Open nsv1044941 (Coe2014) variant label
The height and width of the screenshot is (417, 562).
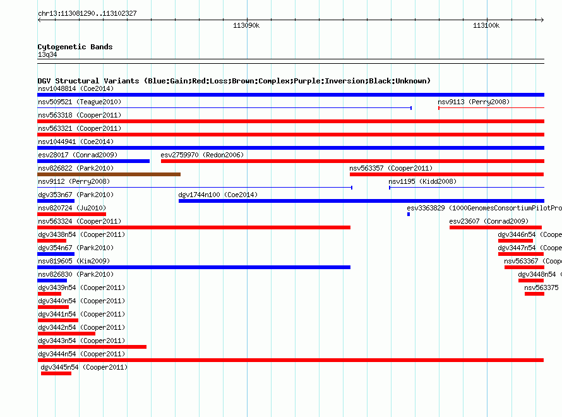pyautogui.click(x=76, y=142)
